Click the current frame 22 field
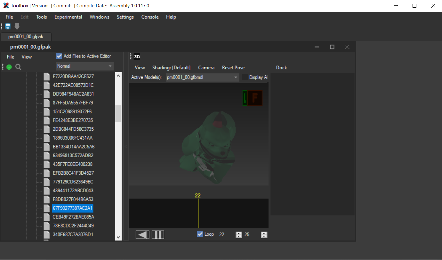Screen dimensions: 442x260 point(226,235)
